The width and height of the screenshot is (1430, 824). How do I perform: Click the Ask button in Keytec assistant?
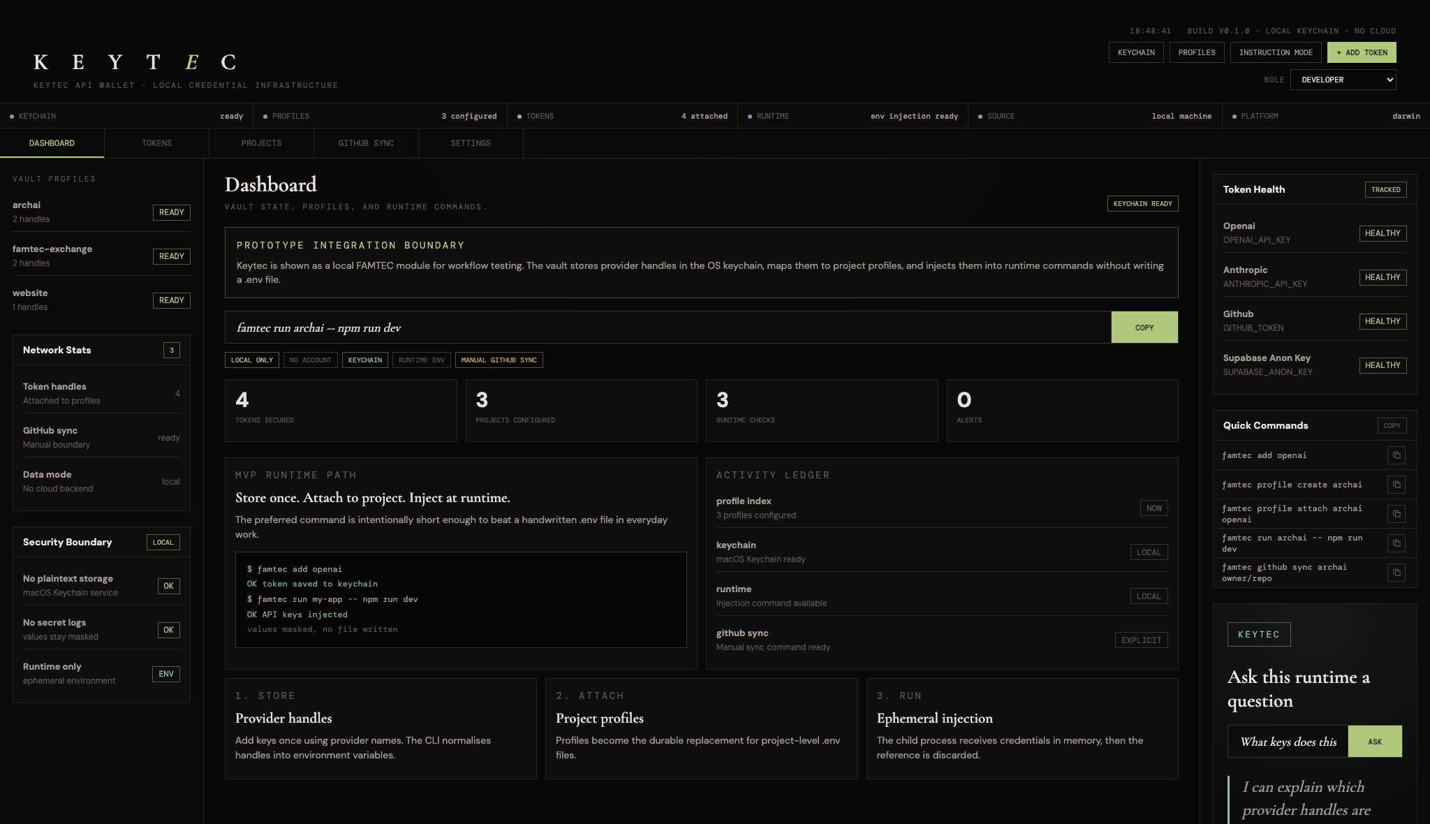tap(1375, 742)
